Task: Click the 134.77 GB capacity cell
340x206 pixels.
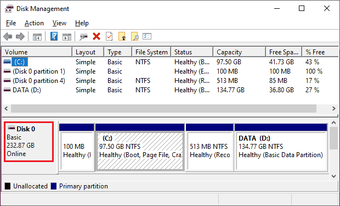Action: pos(230,90)
